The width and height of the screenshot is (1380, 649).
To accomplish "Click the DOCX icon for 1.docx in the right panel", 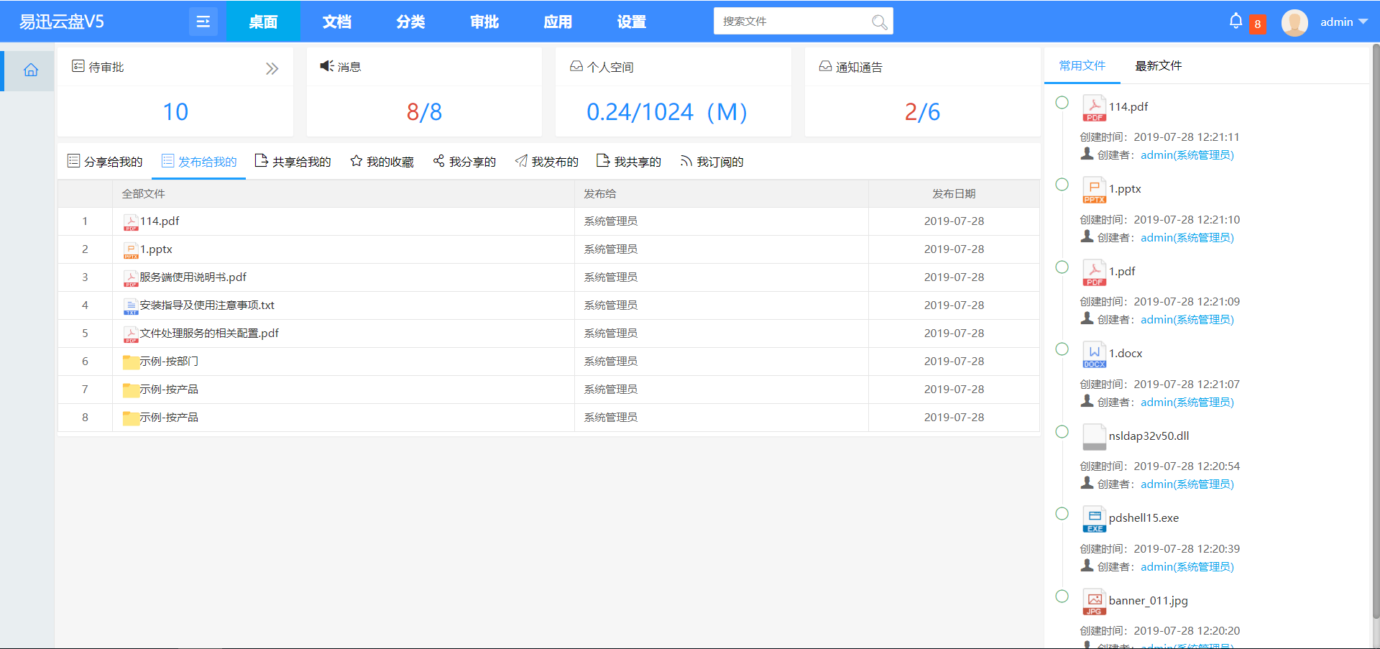I will [1094, 355].
